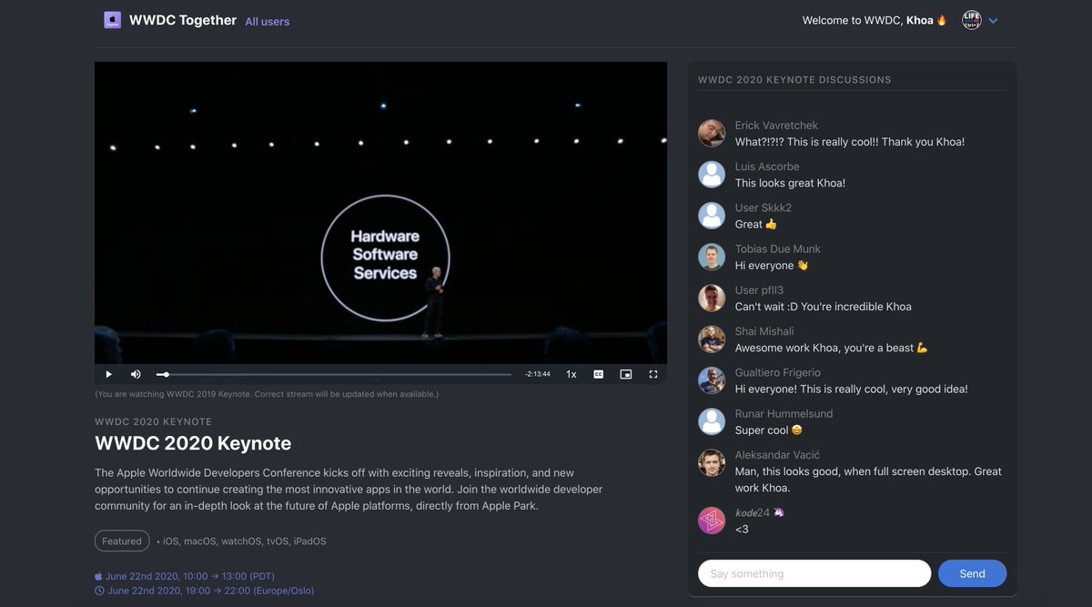Click the 'Welcome to WWDC, Khoa' greeting
Viewport: 1092px width, 607px height.
coord(875,20)
